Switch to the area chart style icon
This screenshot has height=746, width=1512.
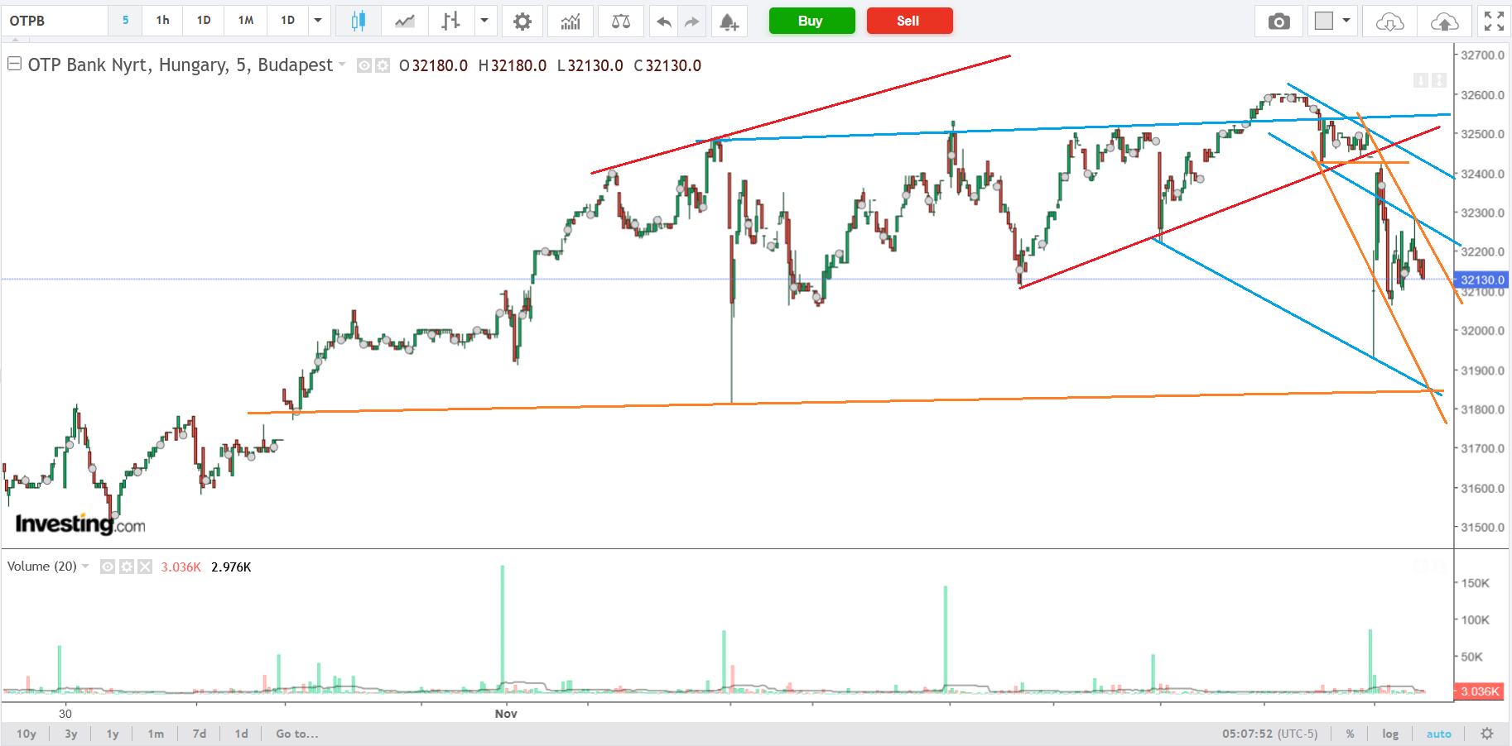click(405, 21)
